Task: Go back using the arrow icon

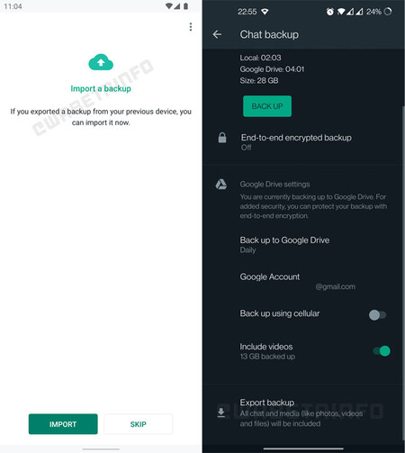Action: click(217, 34)
